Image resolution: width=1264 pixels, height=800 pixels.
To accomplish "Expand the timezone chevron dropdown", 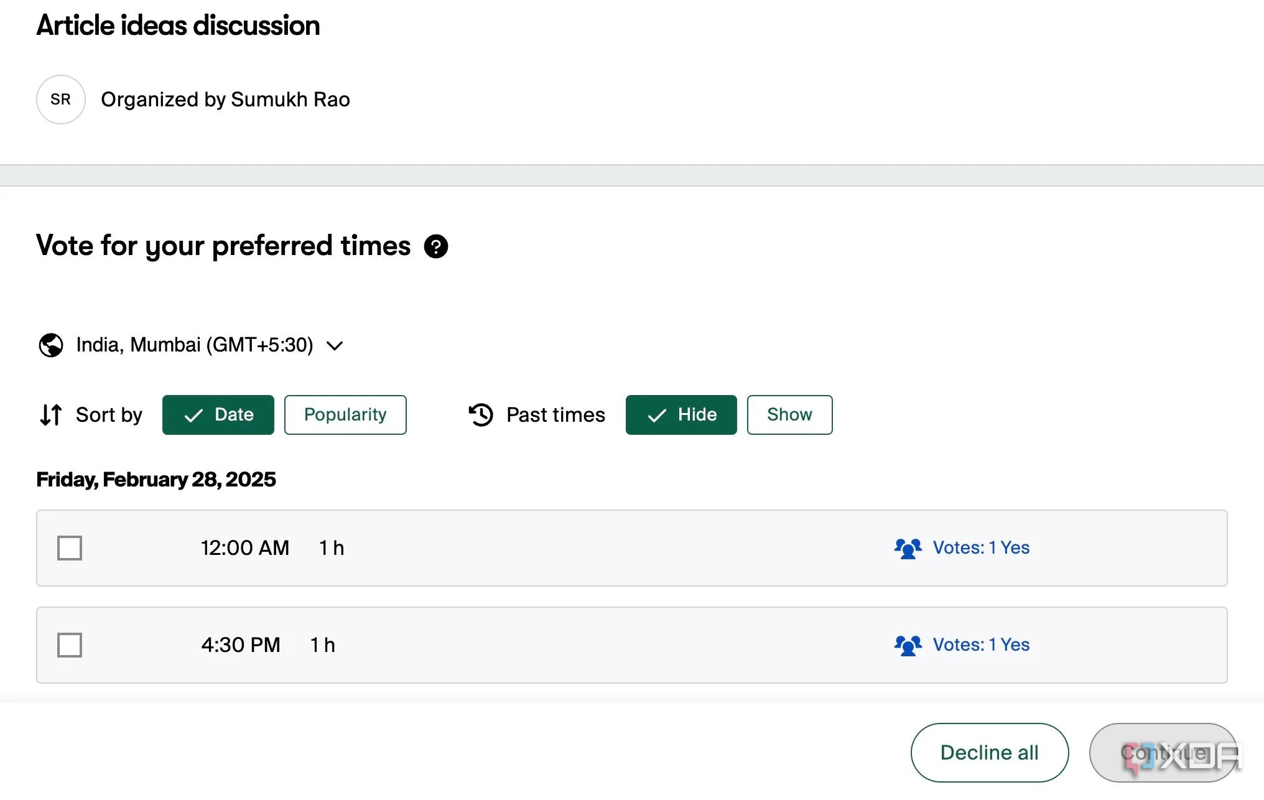I will coord(335,346).
